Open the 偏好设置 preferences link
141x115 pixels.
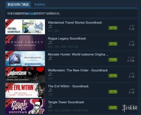[x=31, y=14]
